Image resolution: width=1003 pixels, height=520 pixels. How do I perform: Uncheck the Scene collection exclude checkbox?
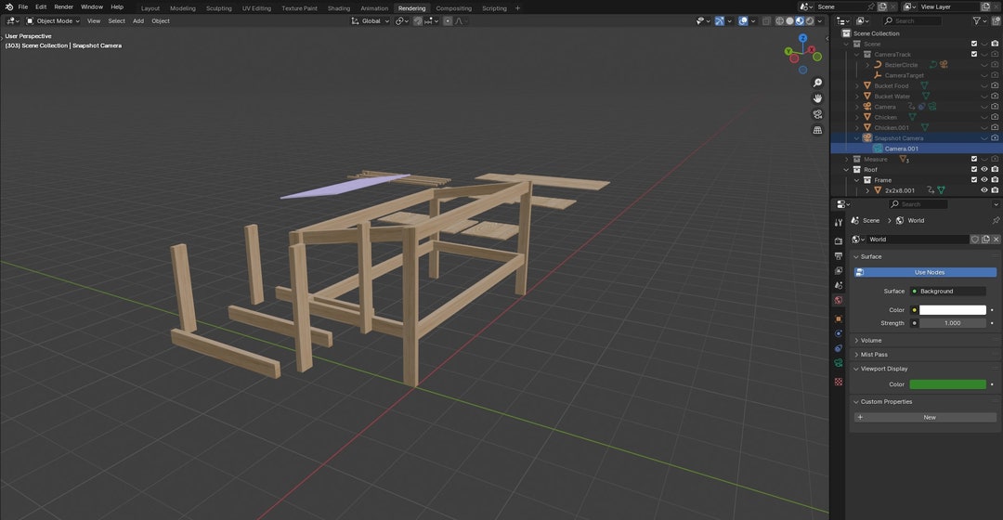[x=974, y=45]
